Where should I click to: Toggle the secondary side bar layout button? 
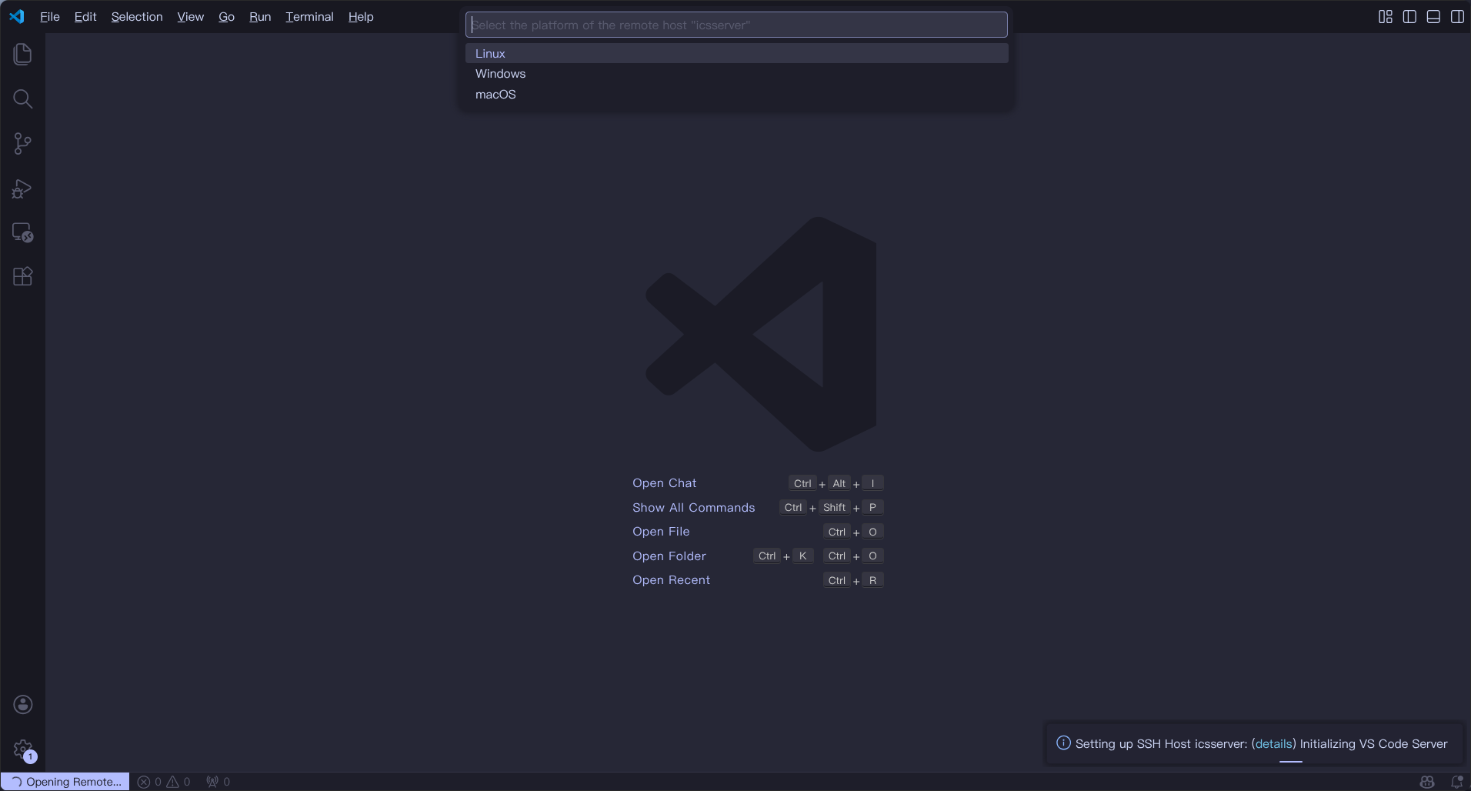(x=1457, y=17)
